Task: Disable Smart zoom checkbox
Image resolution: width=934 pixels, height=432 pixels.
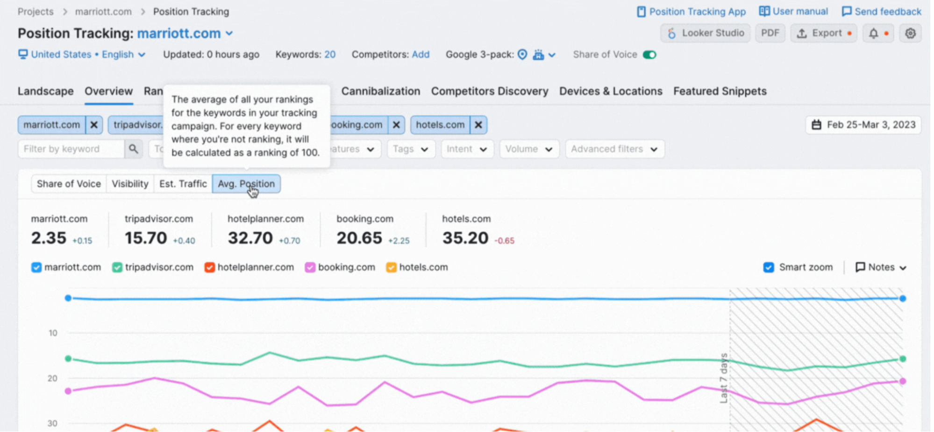Action: 769,267
